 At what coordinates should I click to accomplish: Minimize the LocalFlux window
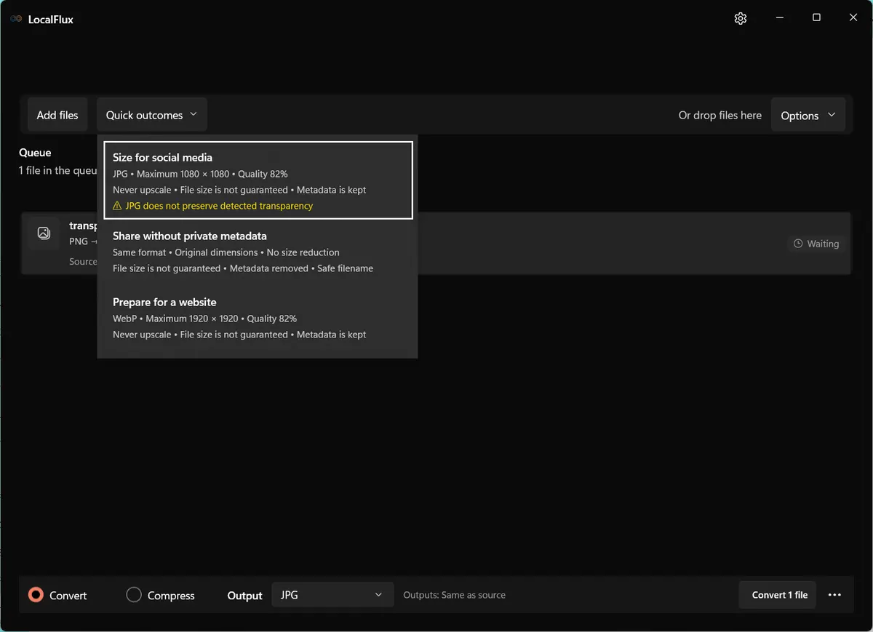(779, 17)
